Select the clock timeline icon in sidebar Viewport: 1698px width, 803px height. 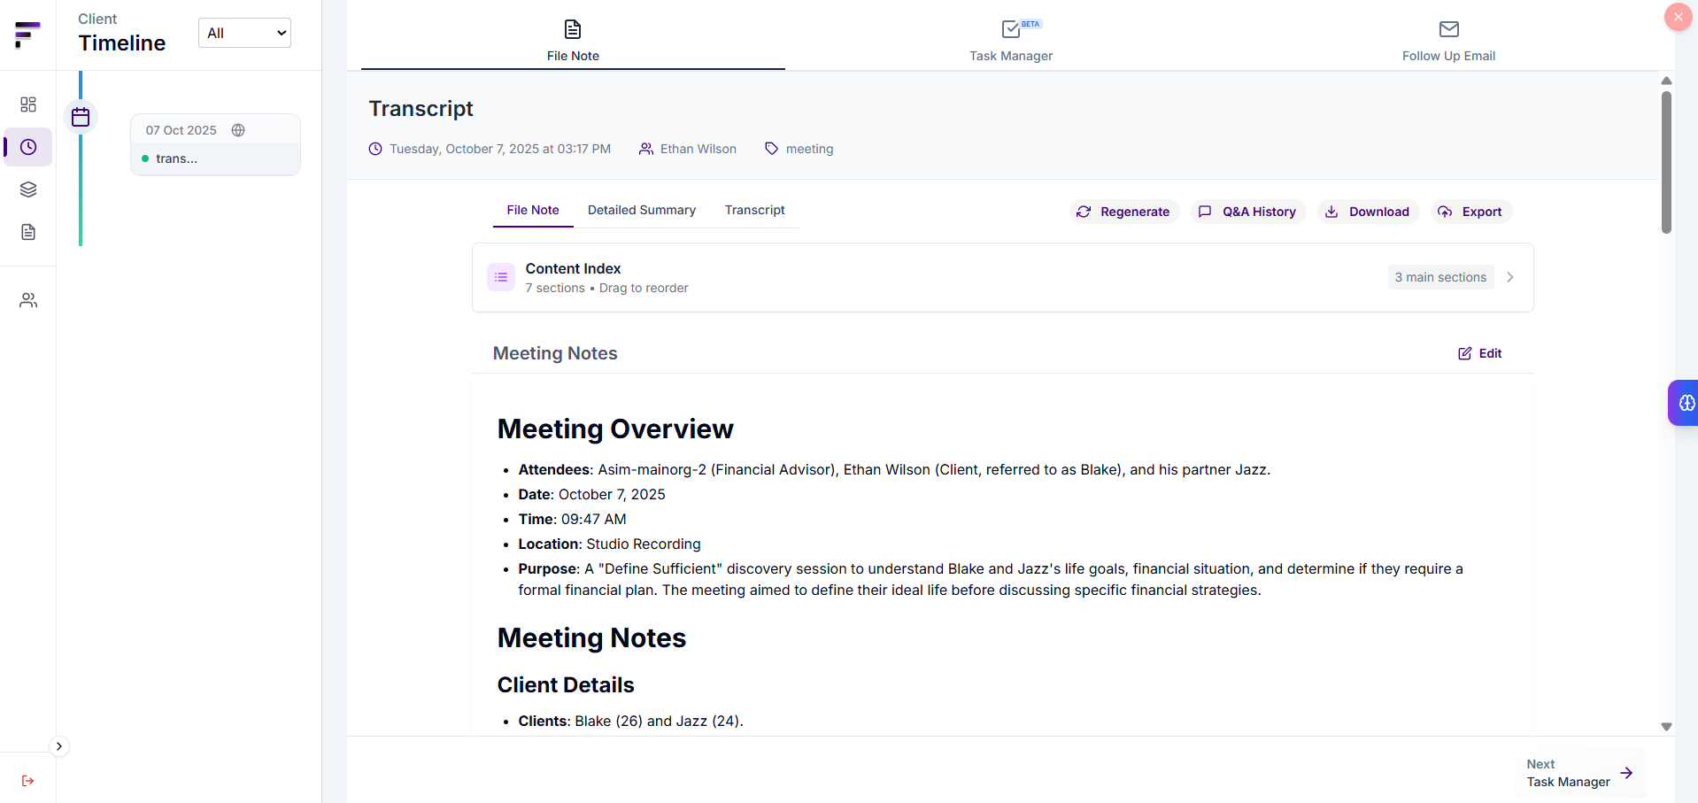(27, 147)
